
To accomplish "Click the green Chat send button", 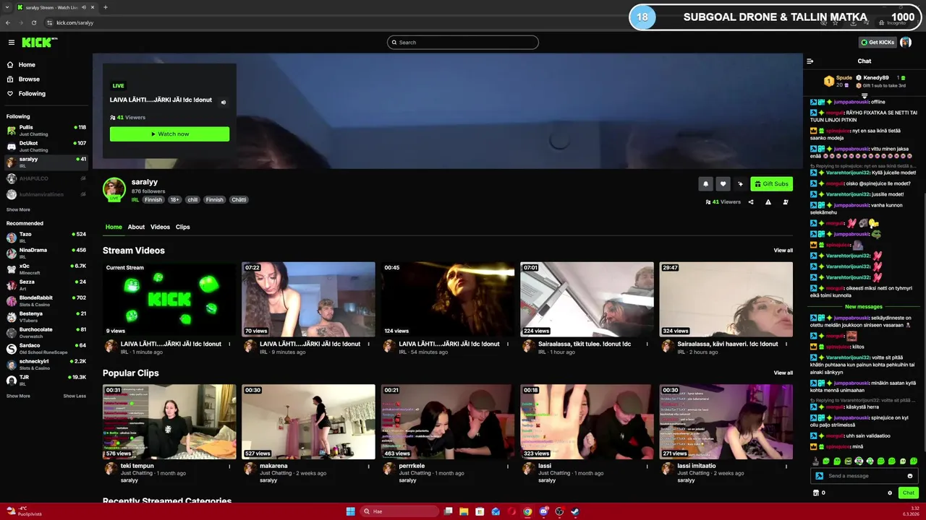I will coord(909,493).
